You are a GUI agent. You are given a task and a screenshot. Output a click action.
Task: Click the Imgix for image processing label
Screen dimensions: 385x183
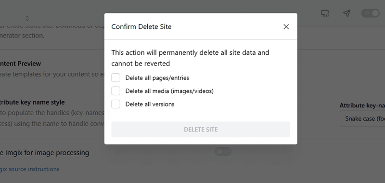point(44,153)
